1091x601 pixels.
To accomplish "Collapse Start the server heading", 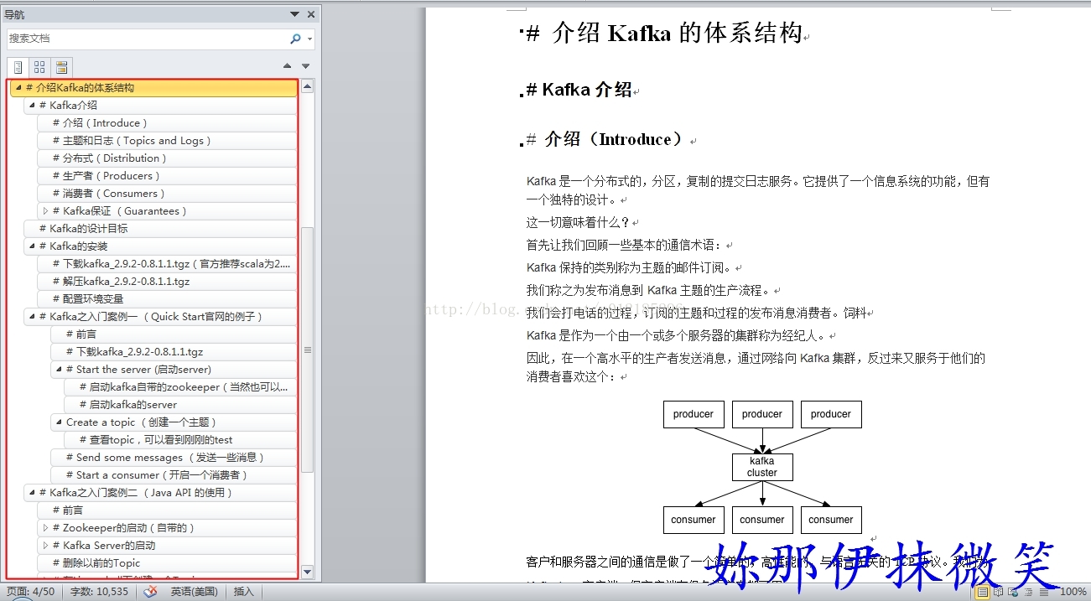I will (x=59, y=370).
